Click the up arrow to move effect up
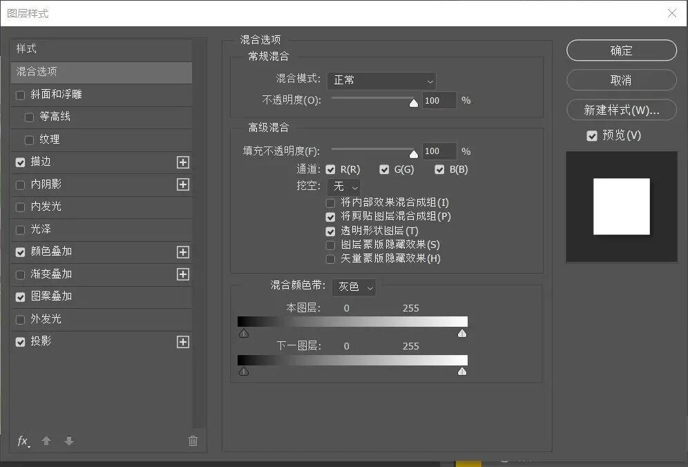688x467 pixels. (x=46, y=441)
